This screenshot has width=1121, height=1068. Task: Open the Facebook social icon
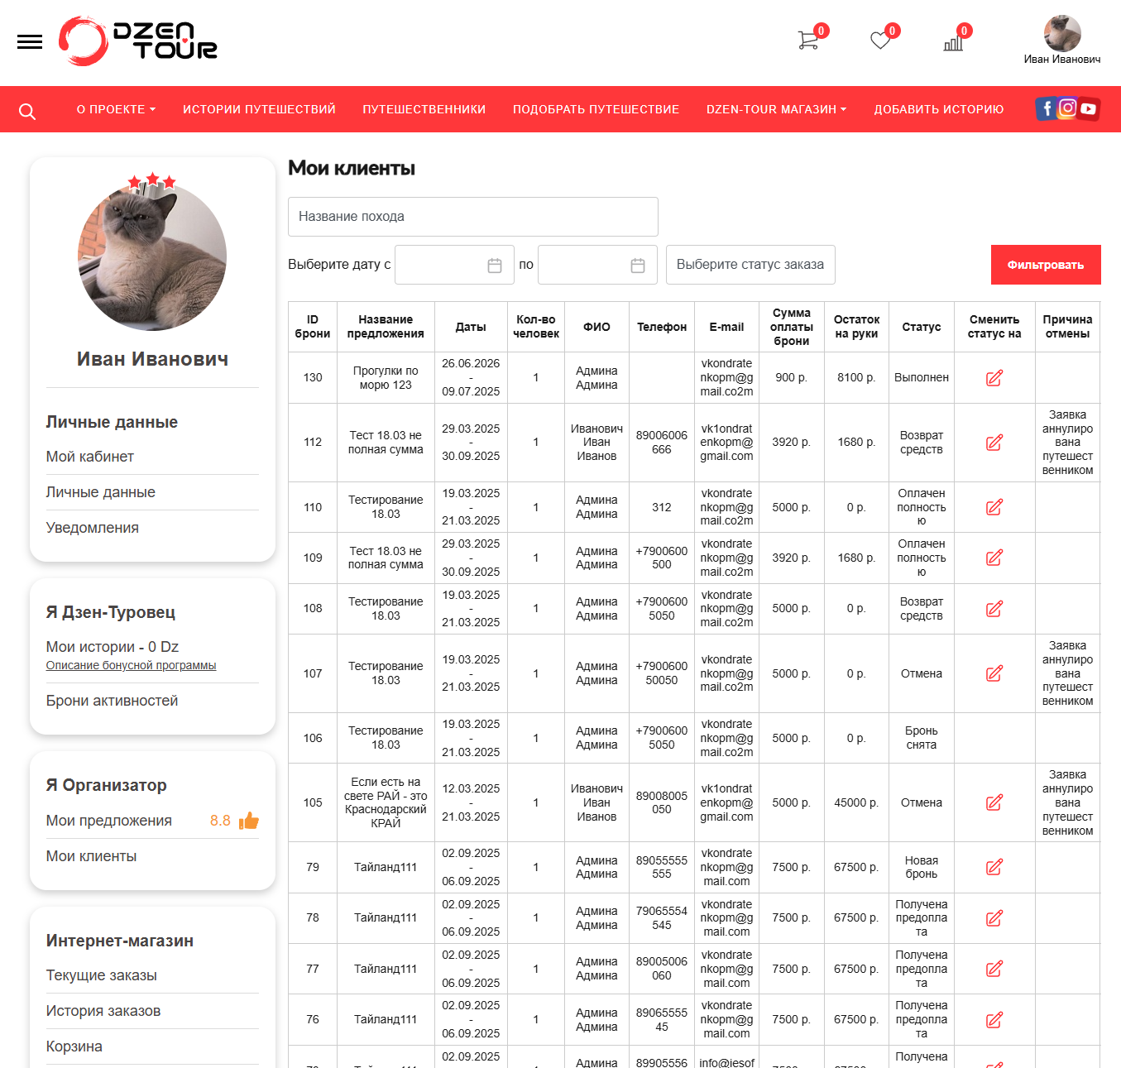[x=1046, y=108]
